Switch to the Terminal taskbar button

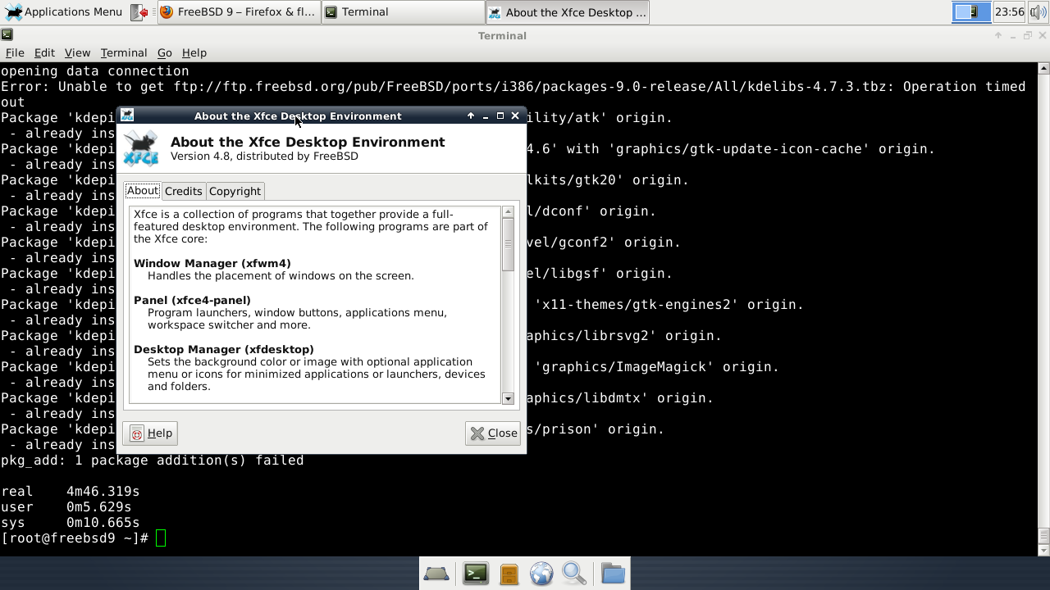pos(402,12)
